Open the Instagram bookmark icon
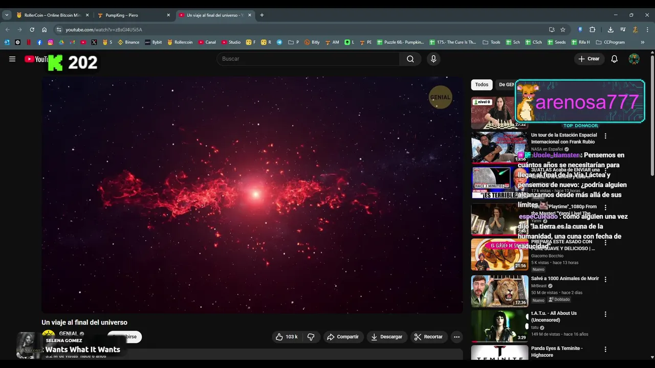 pyautogui.click(x=50, y=42)
